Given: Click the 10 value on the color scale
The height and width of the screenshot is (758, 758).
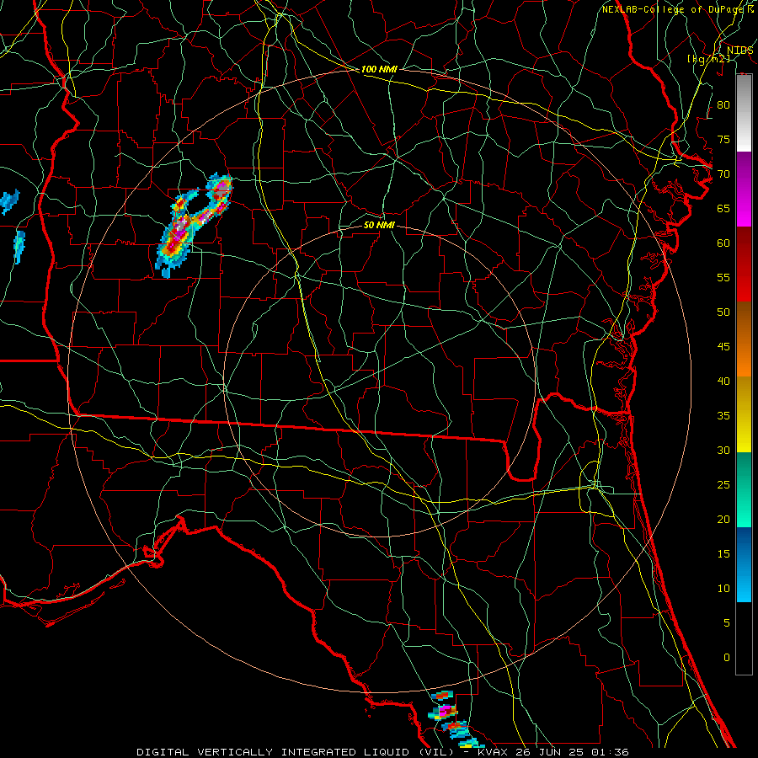Looking at the screenshot, I should 723,589.
